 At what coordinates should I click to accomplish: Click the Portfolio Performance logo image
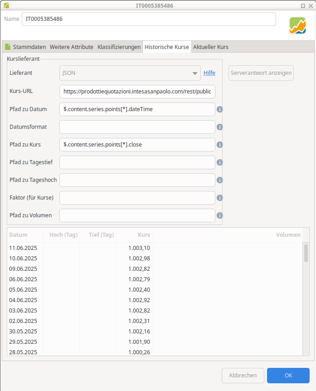(x=297, y=25)
